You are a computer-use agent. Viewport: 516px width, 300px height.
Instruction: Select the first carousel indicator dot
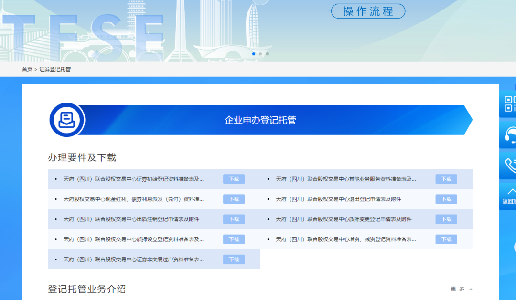point(254,54)
